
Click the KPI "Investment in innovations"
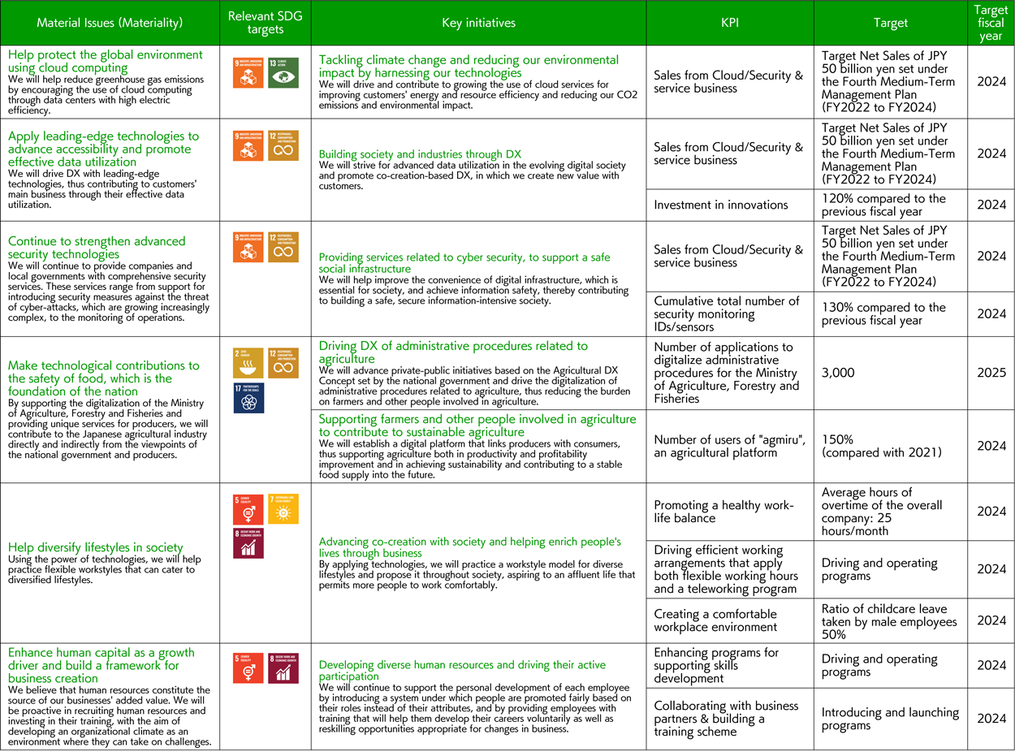coord(721,205)
